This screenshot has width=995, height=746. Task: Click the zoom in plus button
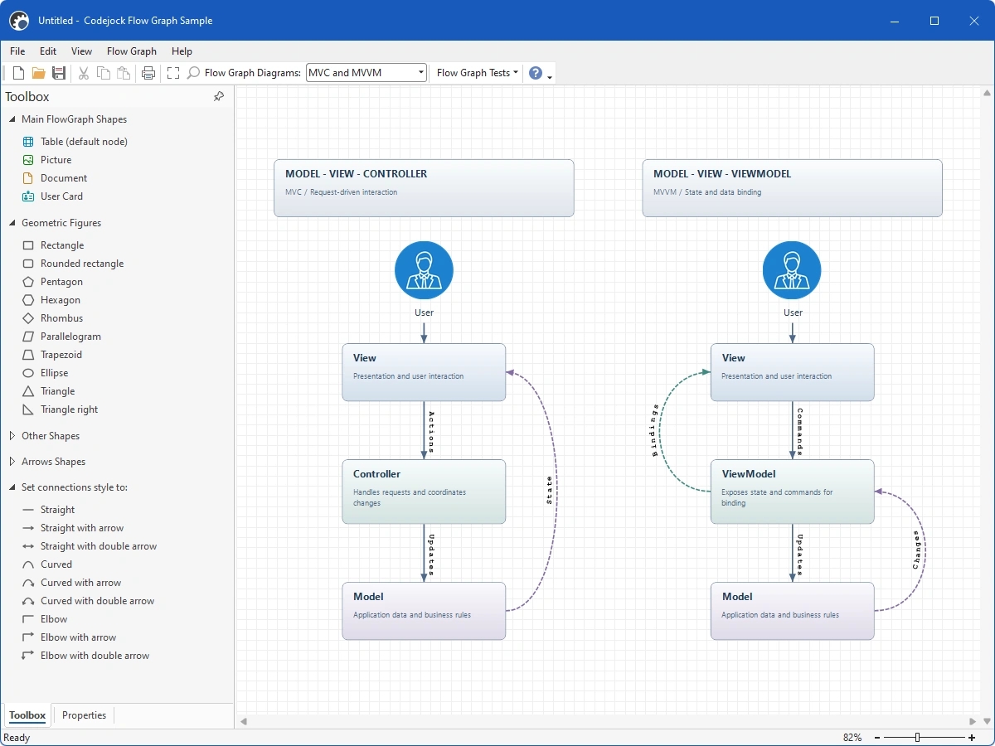click(x=972, y=738)
